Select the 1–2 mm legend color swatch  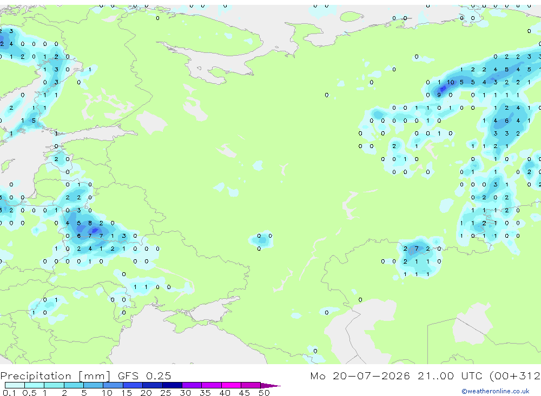tap(54, 385)
